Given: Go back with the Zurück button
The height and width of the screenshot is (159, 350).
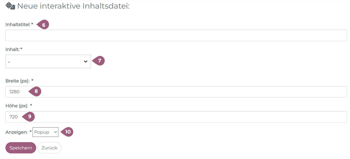Looking at the screenshot, I should pos(49,148).
